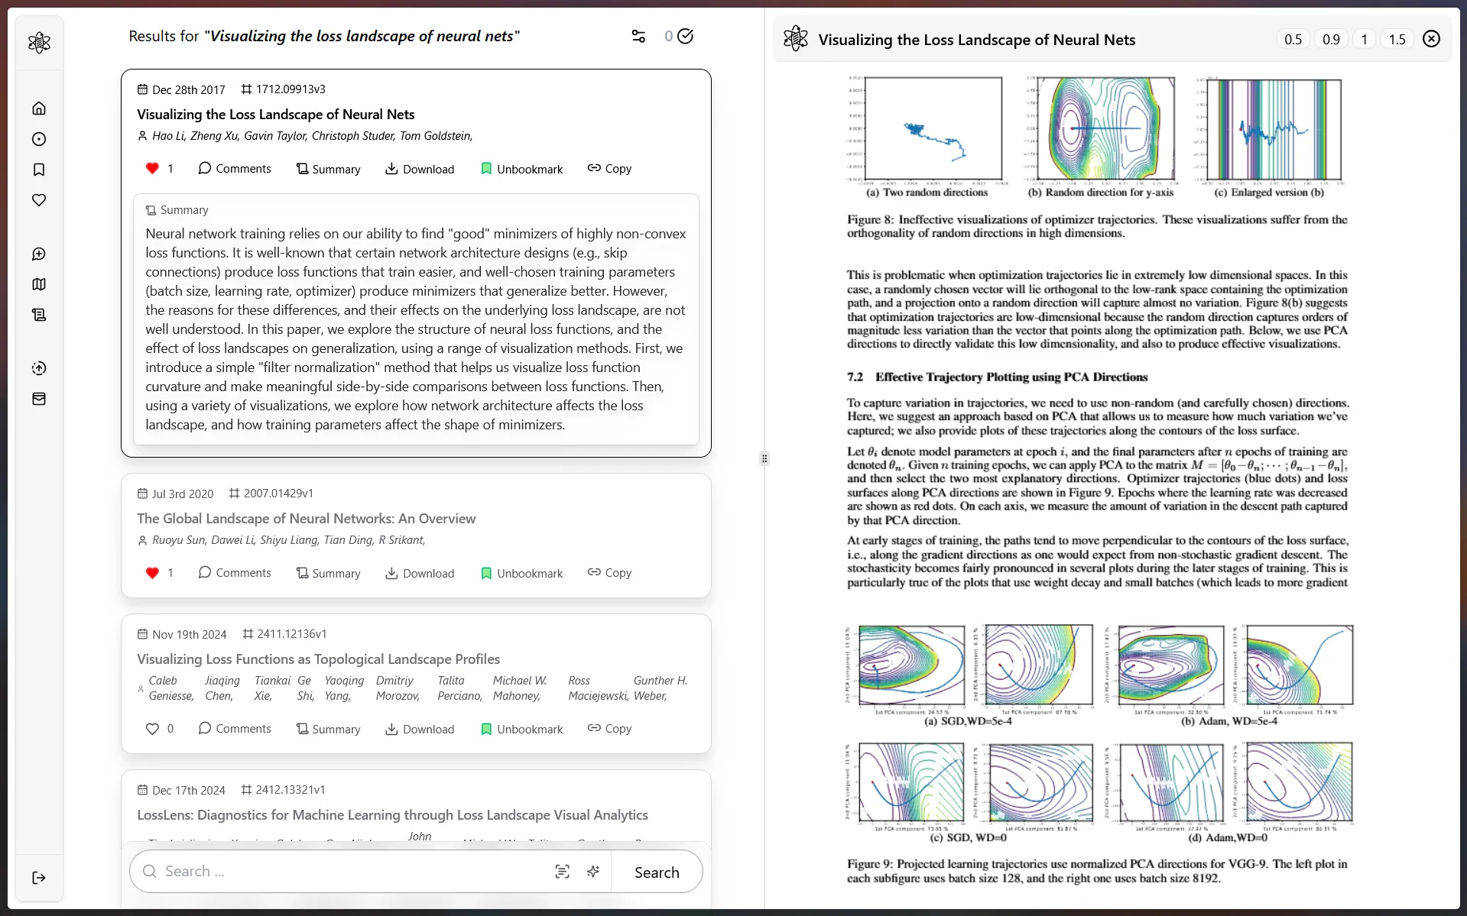Image resolution: width=1467 pixels, height=916 pixels.
Task: Grab the panel divider handle
Action: coord(764,458)
